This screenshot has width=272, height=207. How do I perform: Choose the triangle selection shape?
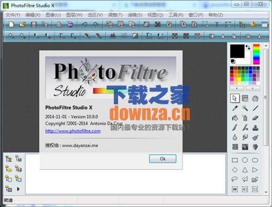pos(245,170)
